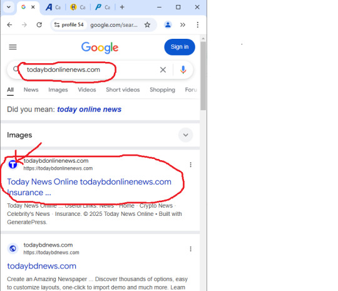Image resolution: width=338 pixels, height=291 pixels.
Task: Switch to News results tab
Action: [x=31, y=89]
